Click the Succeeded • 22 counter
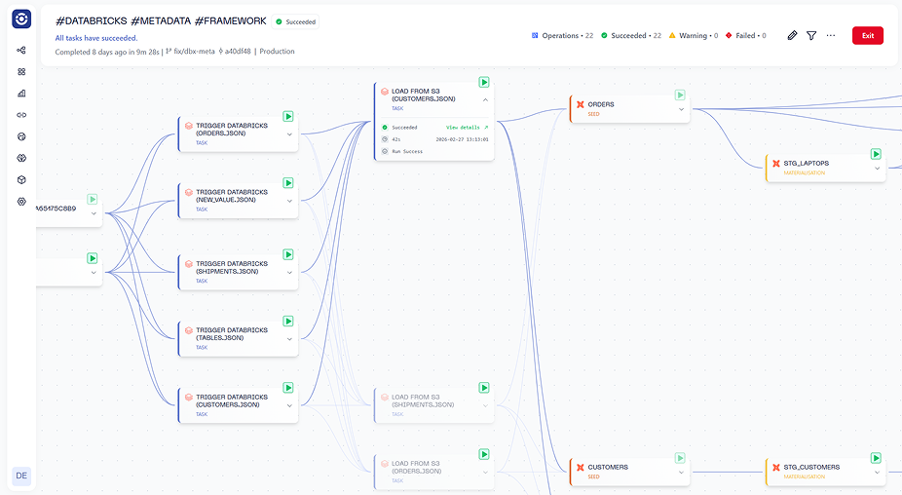902x495 pixels. coord(631,36)
